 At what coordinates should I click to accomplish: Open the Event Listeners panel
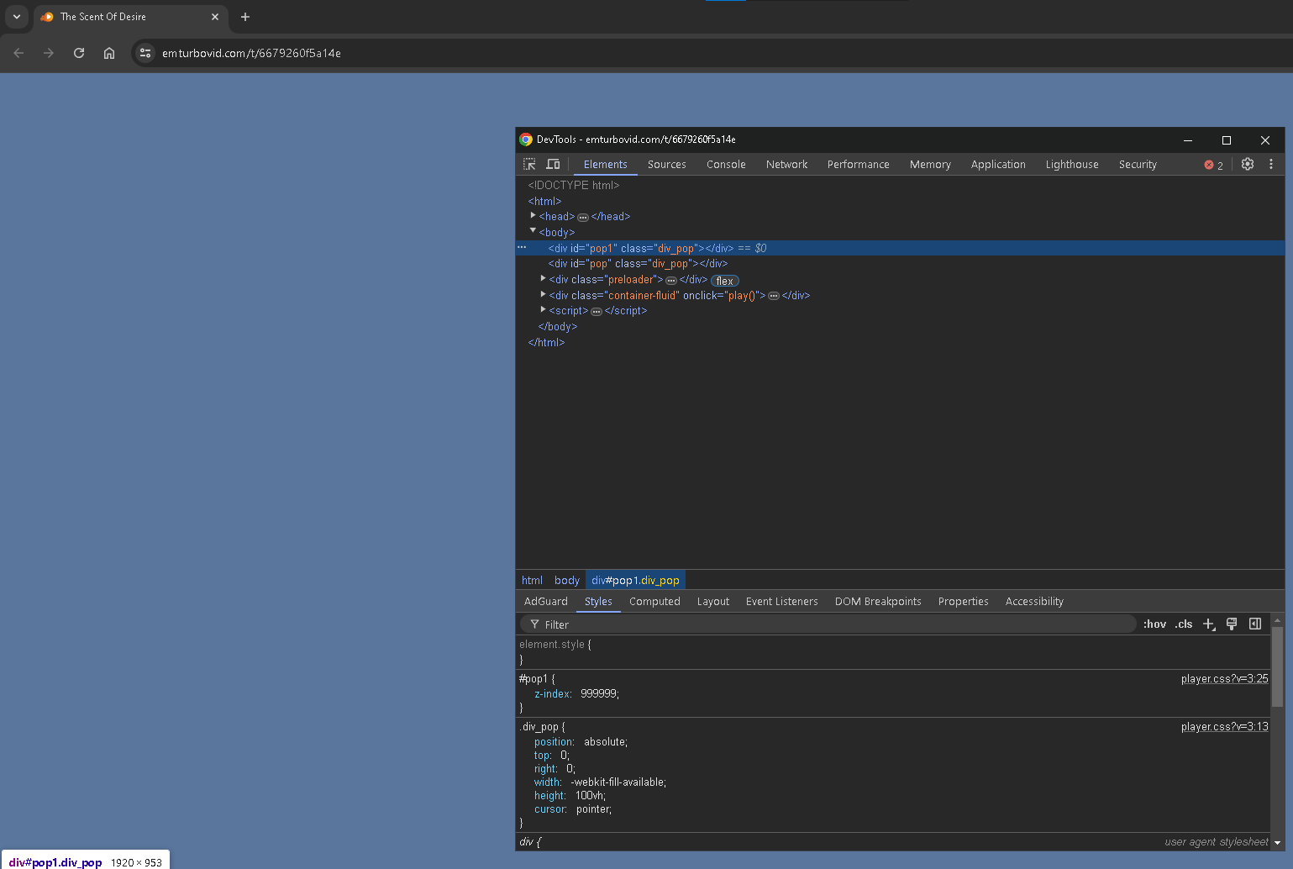coord(781,601)
